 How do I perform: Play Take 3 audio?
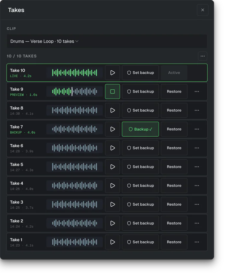click(x=113, y=204)
